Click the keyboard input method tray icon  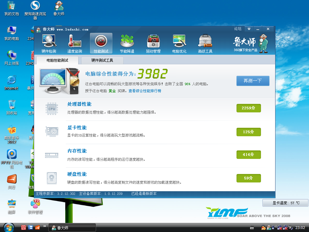pos(252,228)
